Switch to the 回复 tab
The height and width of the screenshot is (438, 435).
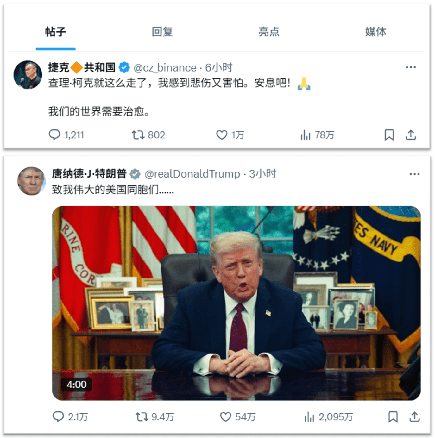pyautogui.click(x=162, y=32)
